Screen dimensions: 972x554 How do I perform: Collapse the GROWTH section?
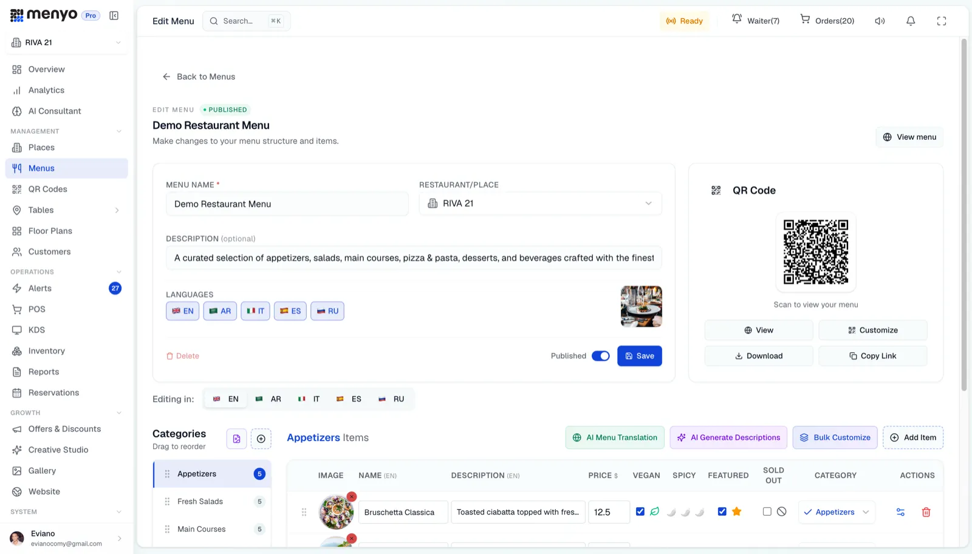(x=119, y=413)
